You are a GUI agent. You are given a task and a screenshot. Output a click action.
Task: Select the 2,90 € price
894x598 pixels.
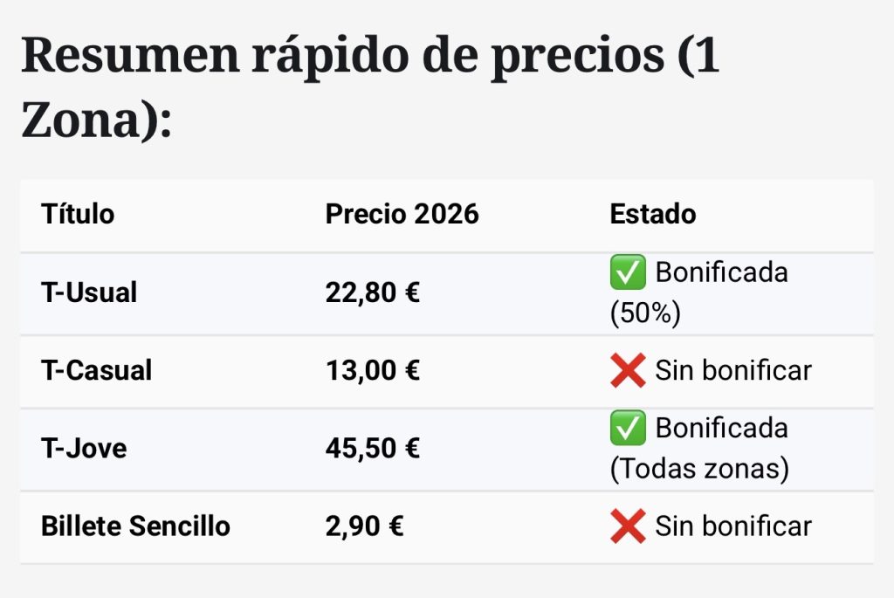[365, 526]
